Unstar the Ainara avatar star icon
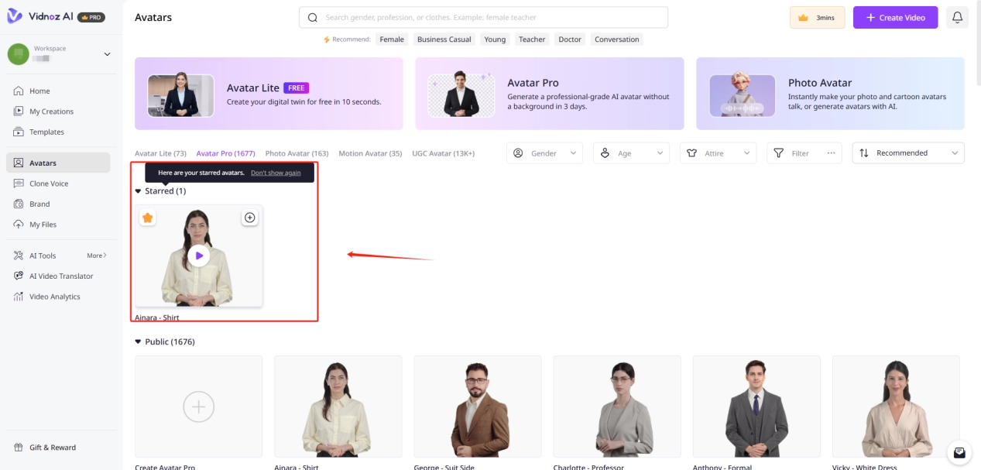Screen dimensions: 981x470 148,218
